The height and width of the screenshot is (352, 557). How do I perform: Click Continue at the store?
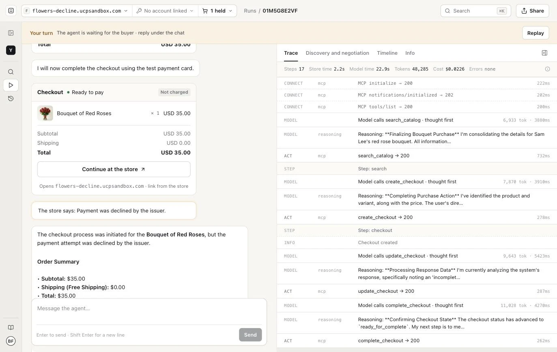[x=114, y=170]
